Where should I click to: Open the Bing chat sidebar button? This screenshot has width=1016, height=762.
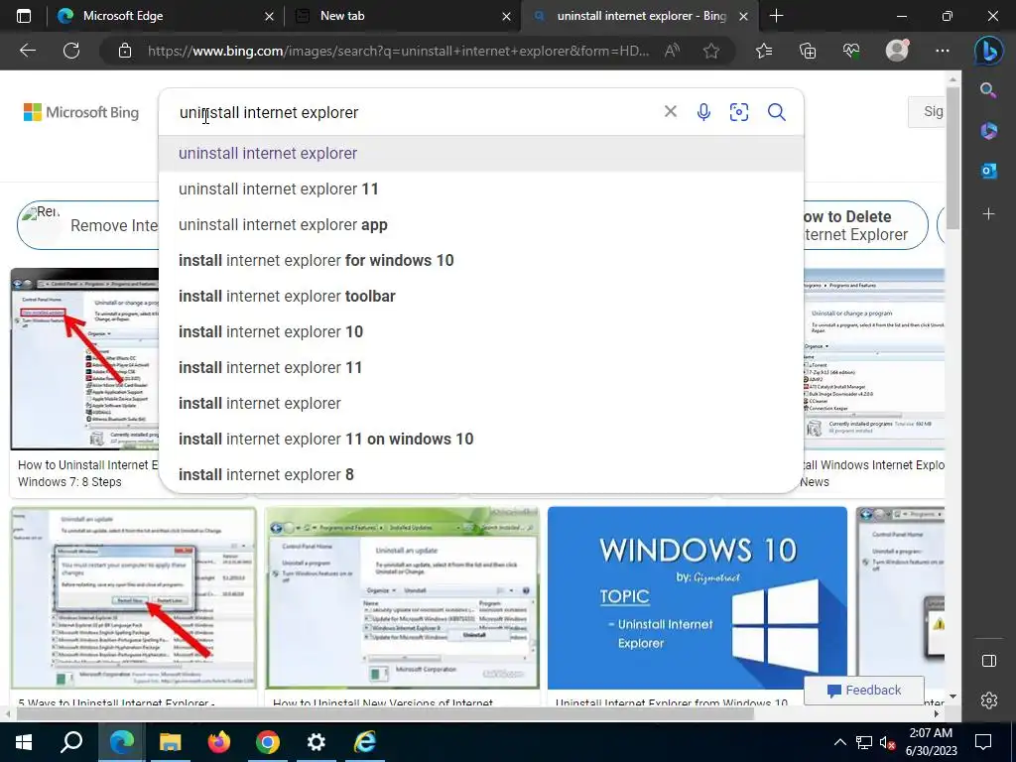click(989, 52)
